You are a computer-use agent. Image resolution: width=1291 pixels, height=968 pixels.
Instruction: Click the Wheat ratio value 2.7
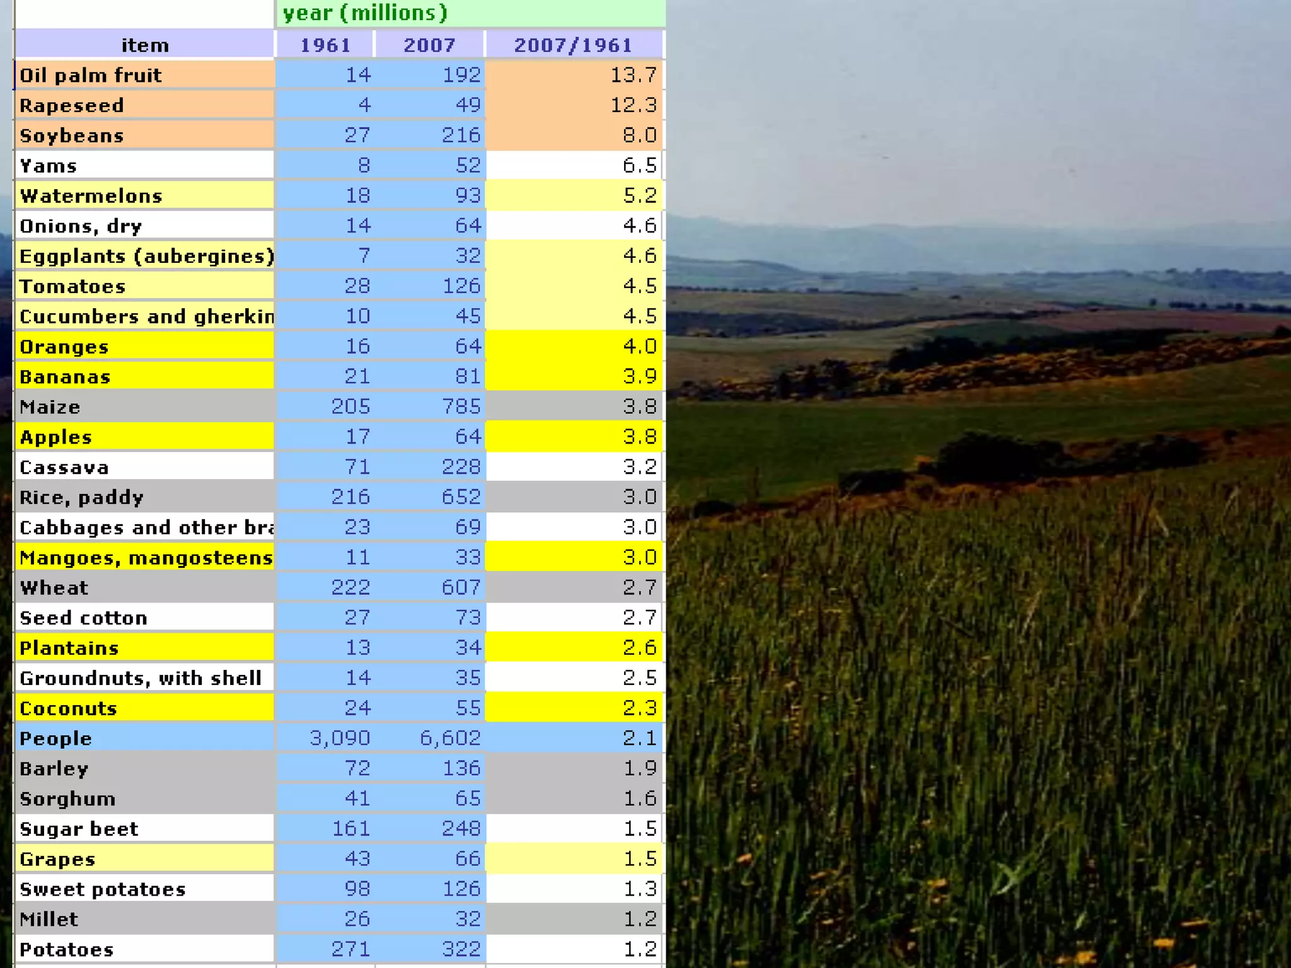coord(639,587)
